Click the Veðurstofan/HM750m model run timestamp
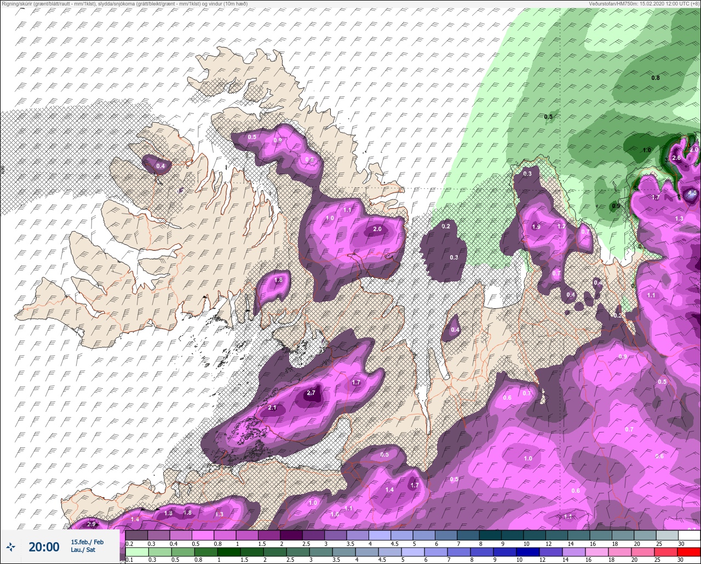Viewport: 701px width, 564px height. pos(644,4)
